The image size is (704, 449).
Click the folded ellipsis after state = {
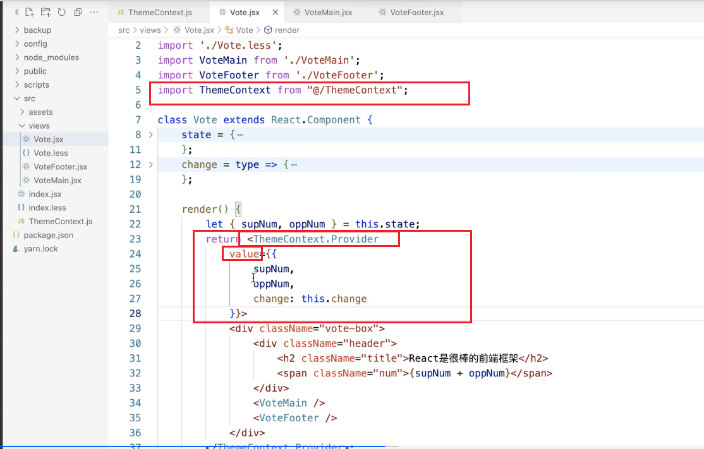[x=240, y=135]
